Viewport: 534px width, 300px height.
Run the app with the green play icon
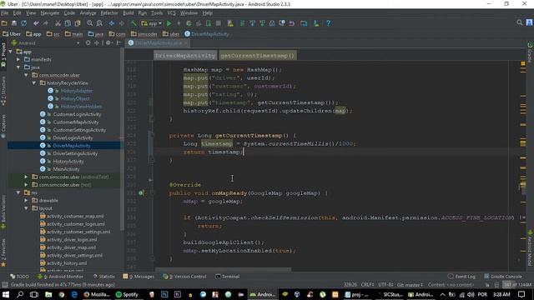click(x=169, y=23)
